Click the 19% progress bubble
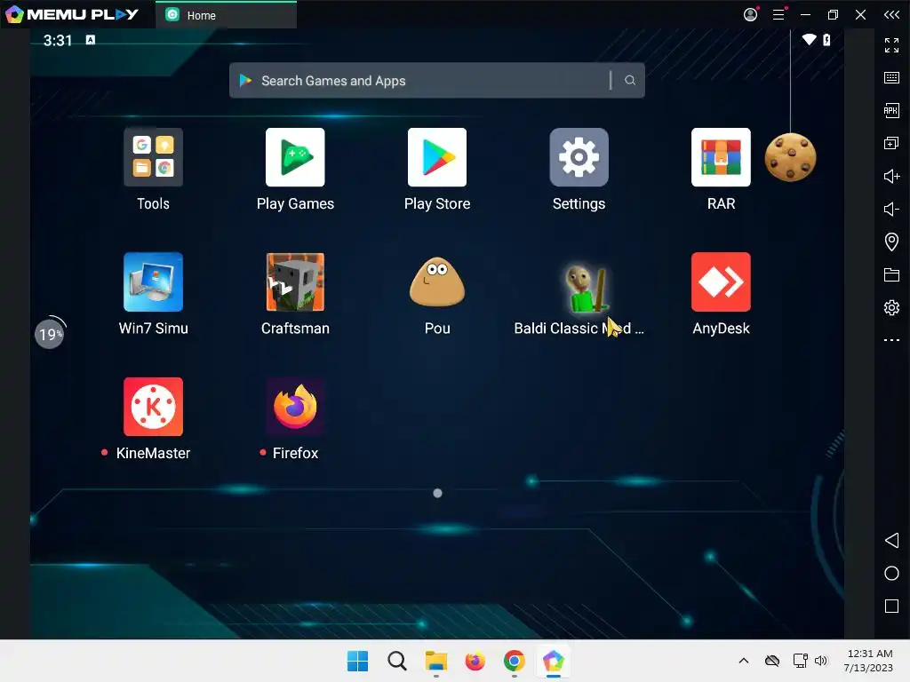The image size is (910, 682). 50,334
